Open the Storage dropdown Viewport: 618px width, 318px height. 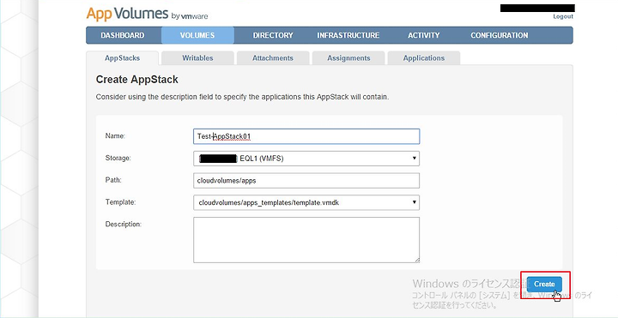coord(306,159)
